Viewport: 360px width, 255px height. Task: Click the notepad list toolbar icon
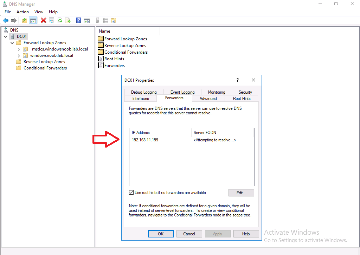[x=105, y=21]
